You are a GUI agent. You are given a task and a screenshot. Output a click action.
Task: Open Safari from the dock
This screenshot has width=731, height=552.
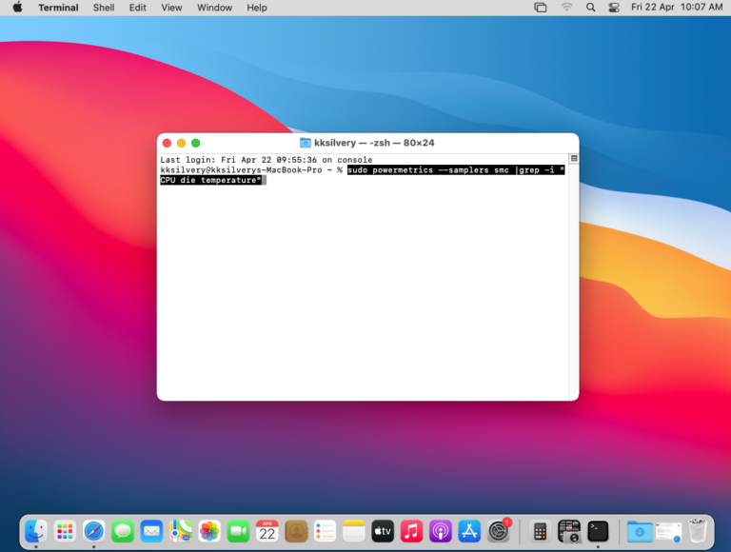[93, 531]
